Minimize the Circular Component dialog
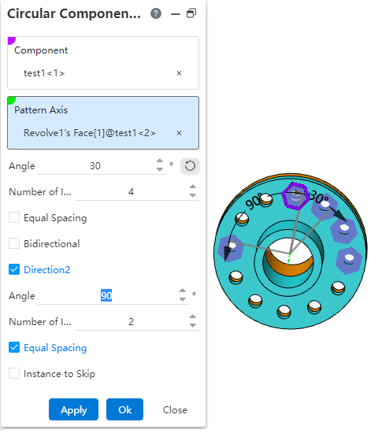This screenshot has height=433, width=378. point(176,13)
